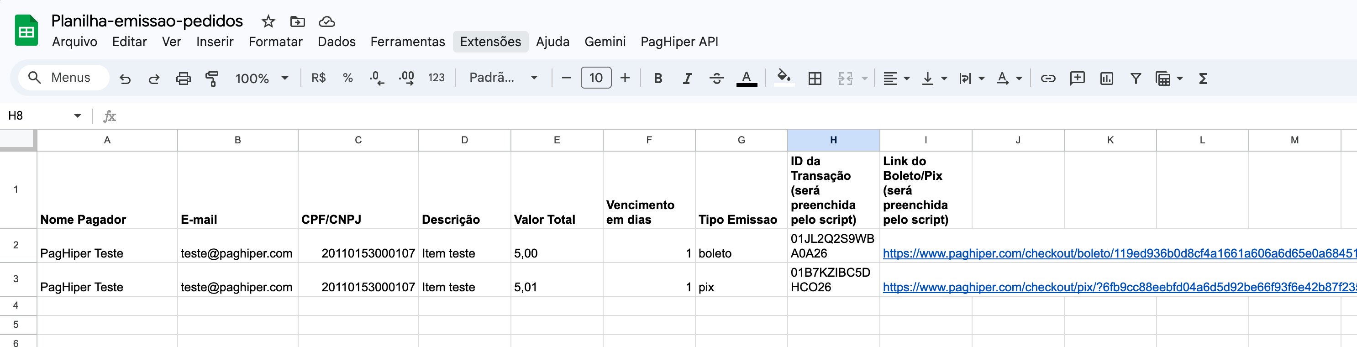The image size is (1357, 347).
Task: Star the Planilha-emissao-pedidos document
Action: pos(268,21)
